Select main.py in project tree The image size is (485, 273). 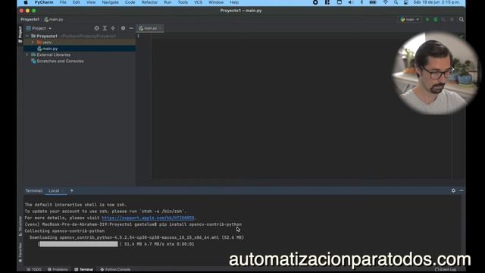[x=80, y=49]
